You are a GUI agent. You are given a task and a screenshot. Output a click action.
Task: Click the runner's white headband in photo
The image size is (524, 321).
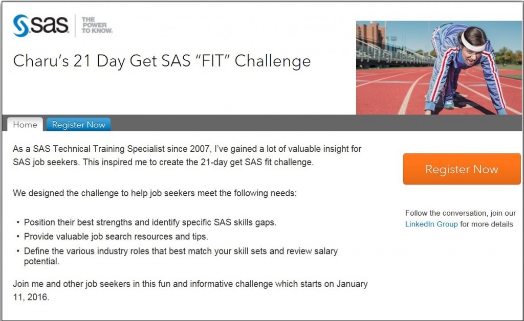pos(471,43)
